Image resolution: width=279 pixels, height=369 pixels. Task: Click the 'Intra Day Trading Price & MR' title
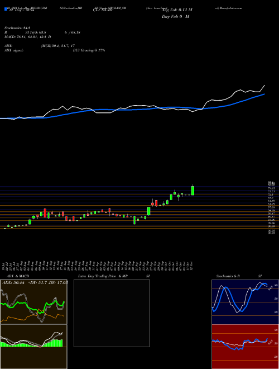pos(103,276)
